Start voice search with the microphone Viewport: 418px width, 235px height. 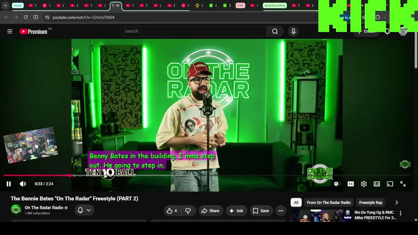293,31
